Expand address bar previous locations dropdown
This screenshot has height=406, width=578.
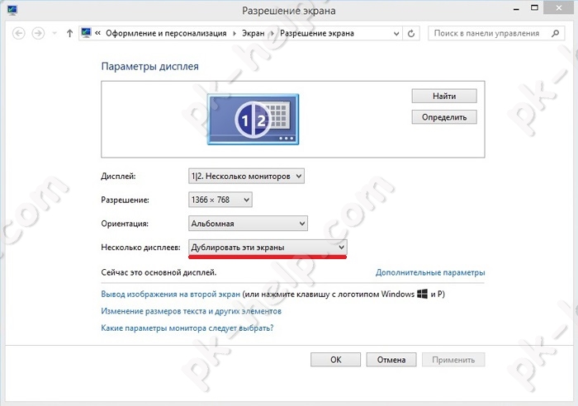396,34
